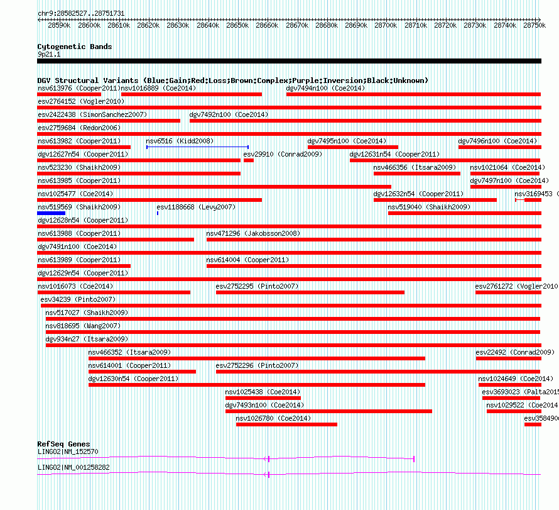Click the 9p21.1 cytogenetic band bar
This screenshot has height=510, width=559.
coord(289,61)
